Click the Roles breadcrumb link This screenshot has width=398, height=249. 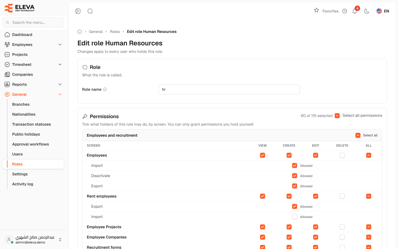(115, 32)
